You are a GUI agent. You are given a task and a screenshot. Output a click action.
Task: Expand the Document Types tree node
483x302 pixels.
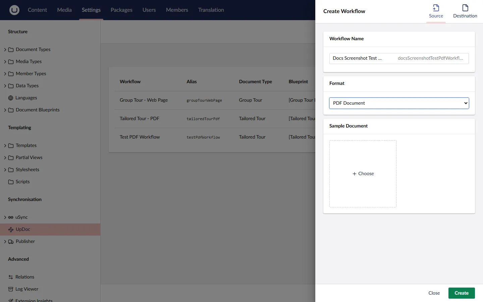point(5,50)
